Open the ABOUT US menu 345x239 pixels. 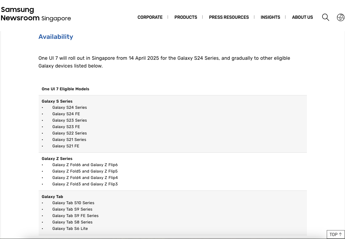(302, 17)
